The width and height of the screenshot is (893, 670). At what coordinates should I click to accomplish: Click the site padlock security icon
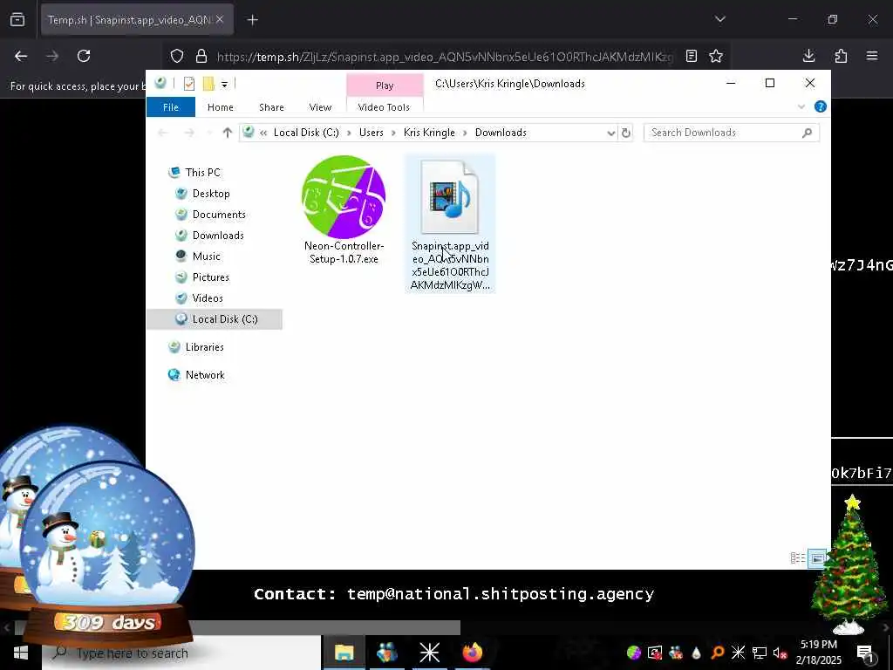201,57
